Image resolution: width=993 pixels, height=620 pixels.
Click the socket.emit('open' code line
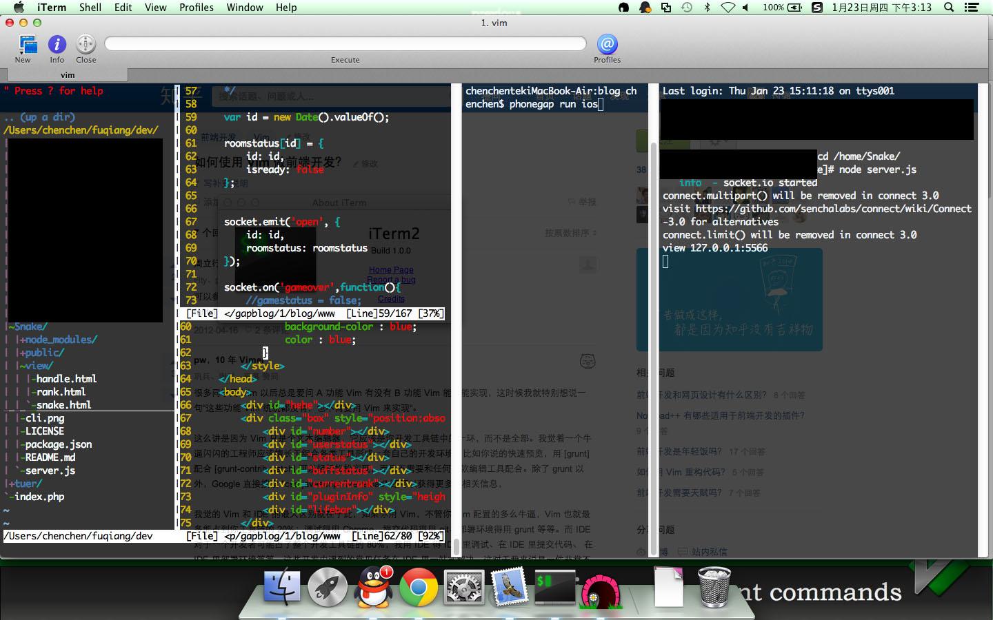282,222
